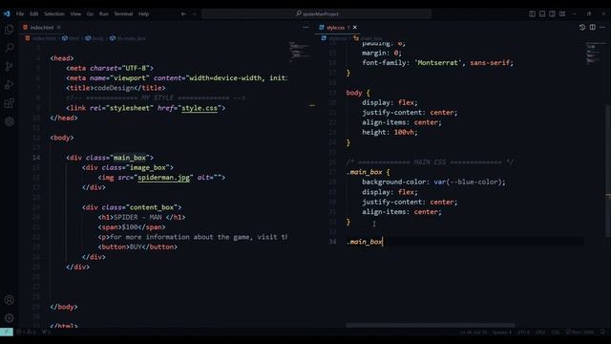Follow the style.css href link

tap(200, 108)
